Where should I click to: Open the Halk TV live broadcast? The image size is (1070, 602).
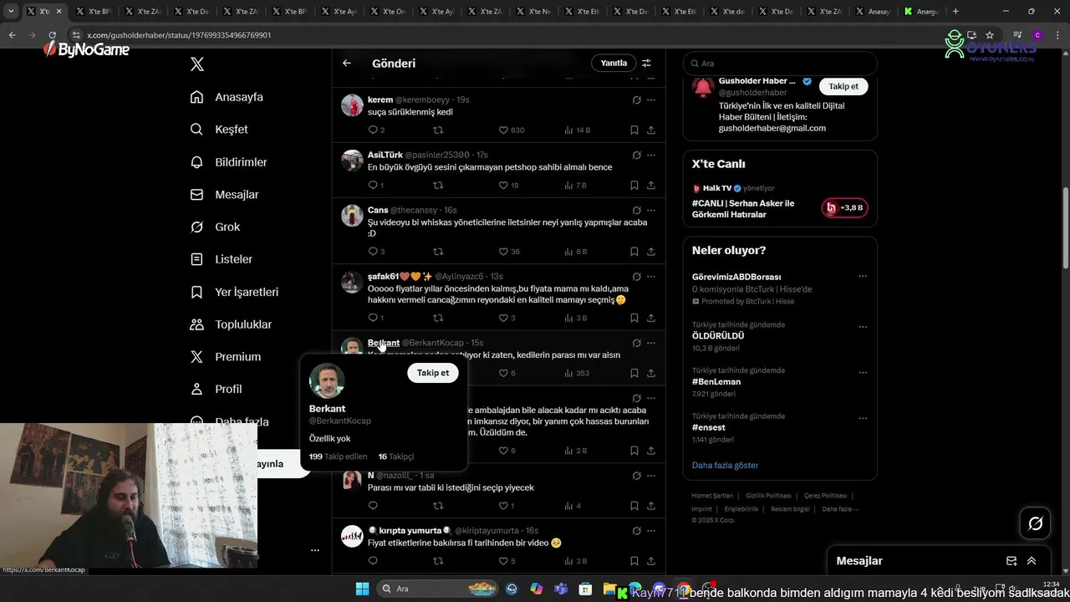[780, 202]
